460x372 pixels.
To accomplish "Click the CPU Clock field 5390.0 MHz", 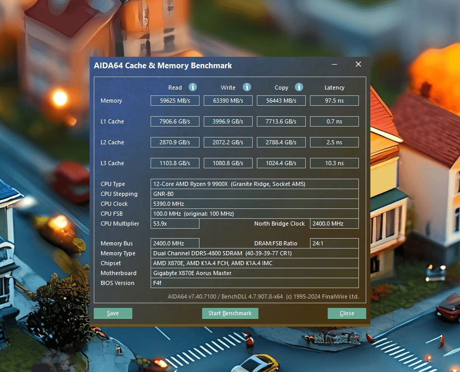I will pos(255,204).
